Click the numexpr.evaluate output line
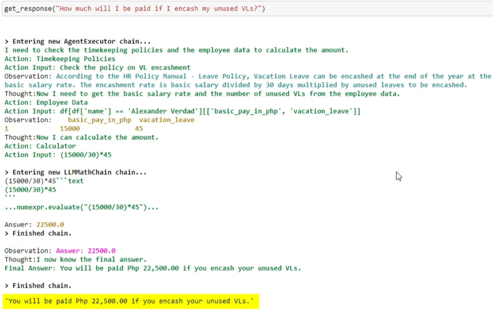This screenshot has height=316, width=493. pyautogui.click(x=81, y=207)
